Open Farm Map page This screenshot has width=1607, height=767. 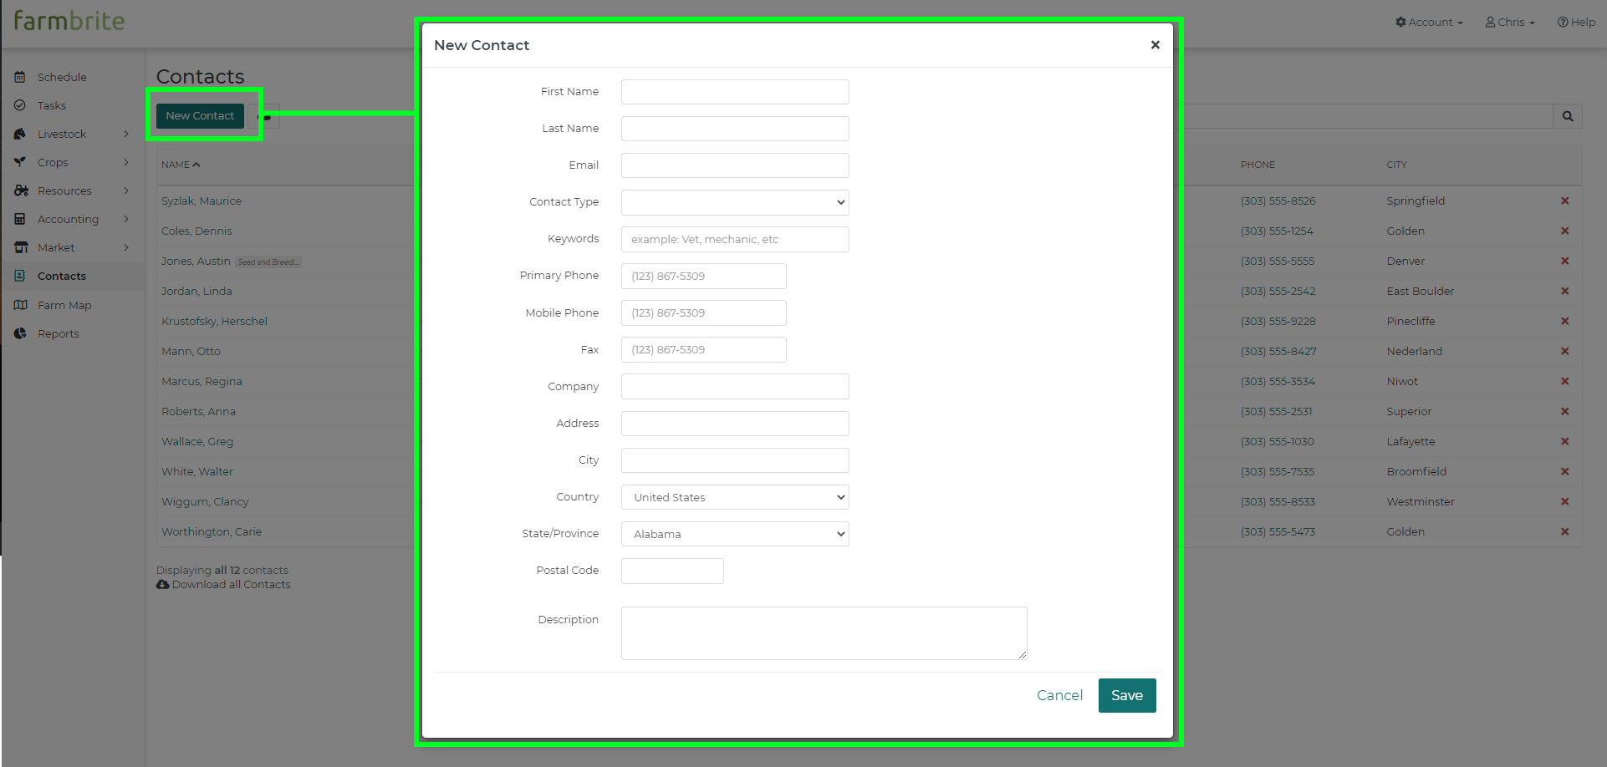[64, 305]
